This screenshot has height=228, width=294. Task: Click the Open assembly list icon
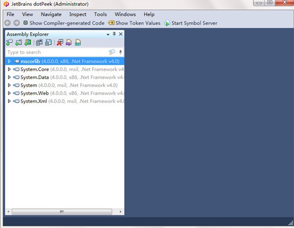click(39, 43)
